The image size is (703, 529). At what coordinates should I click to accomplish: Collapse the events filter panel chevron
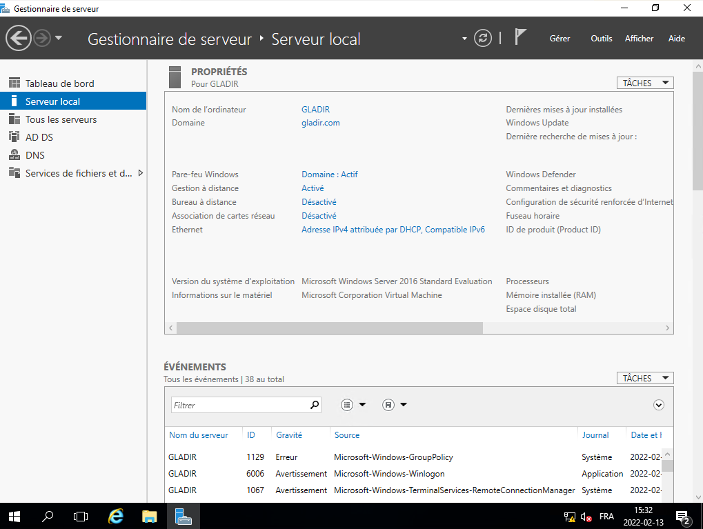tap(659, 405)
